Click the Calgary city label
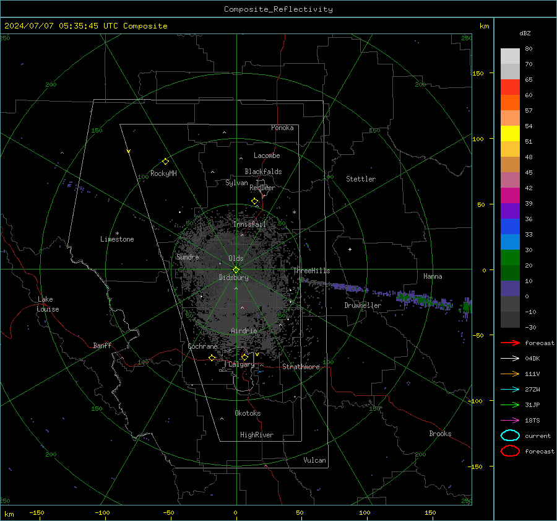The height and width of the screenshot is (521, 557). click(241, 364)
